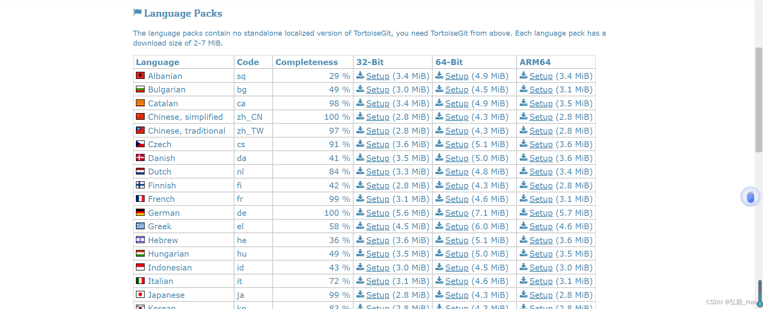Image resolution: width=763 pixels, height=309 pixels.
Task: Open the Italian 64-Bit Setup link
Action: (457, 281)
